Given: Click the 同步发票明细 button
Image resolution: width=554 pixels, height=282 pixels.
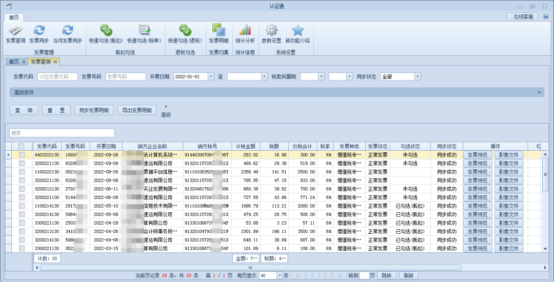Looking at the screenshot, I should (x=94, y=110).
